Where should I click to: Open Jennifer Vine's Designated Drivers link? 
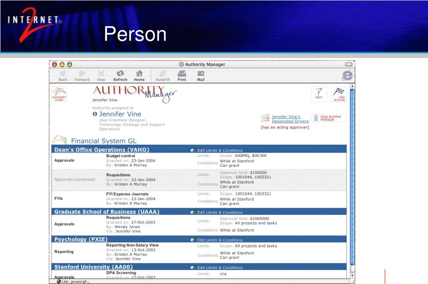[290, 119]
